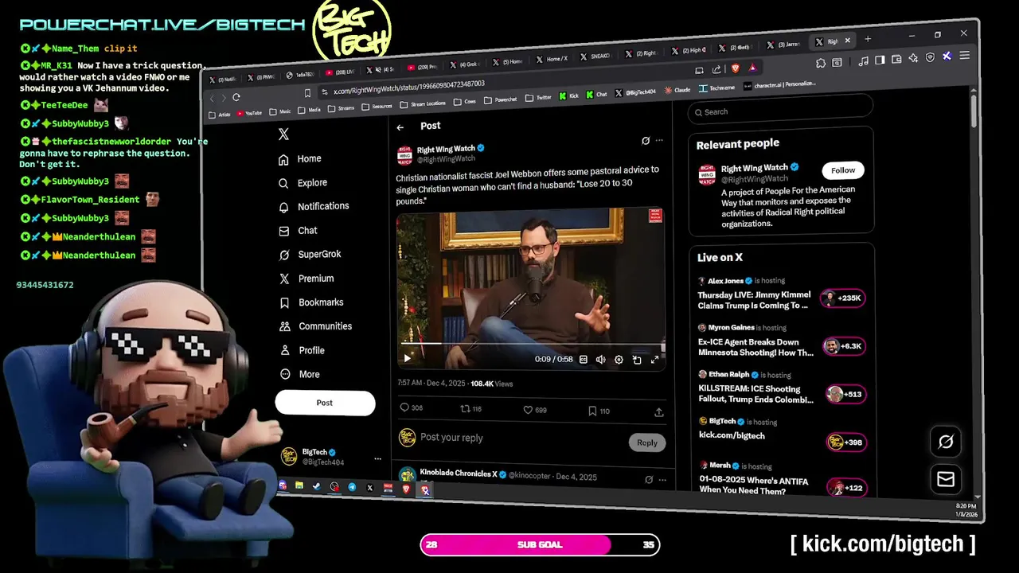Open Telegram from the taskbar

tap(352, 487)
